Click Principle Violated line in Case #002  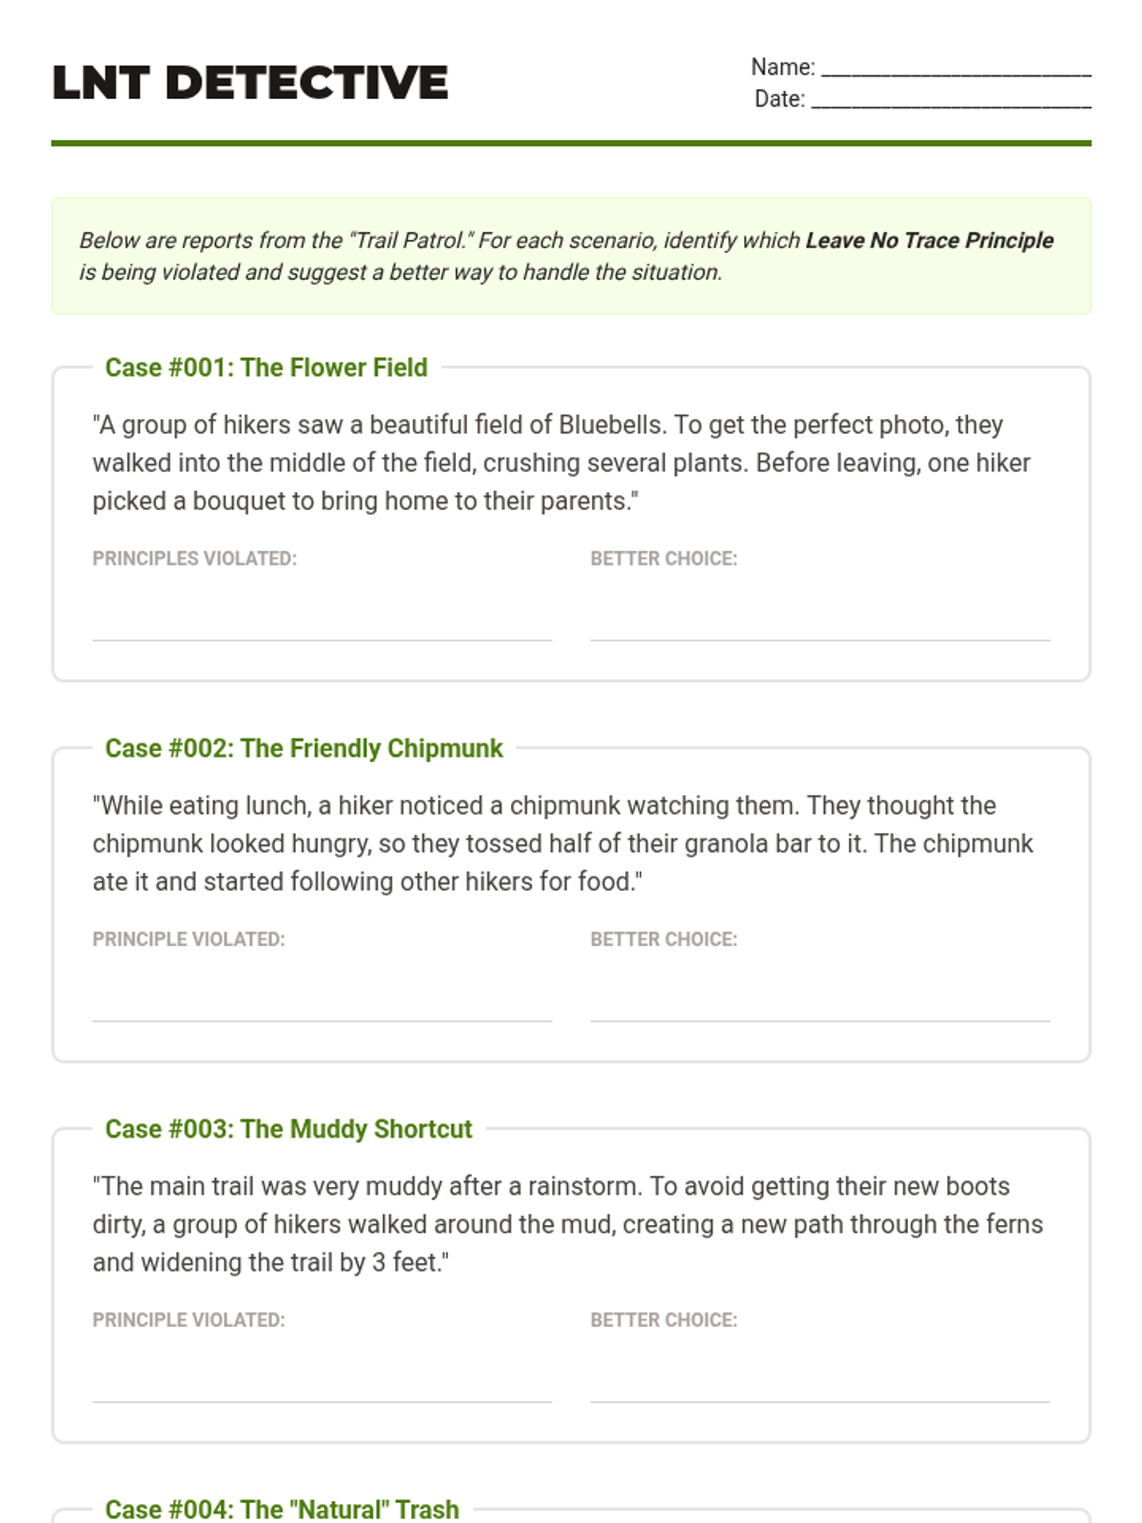pyautogui.click(x=322, y=998)
